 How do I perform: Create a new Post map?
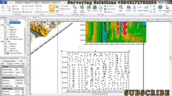(101, 9)
